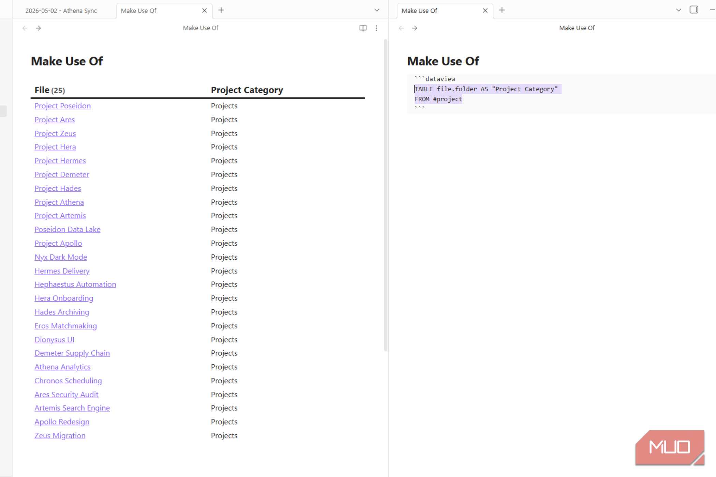Click the right pane title bar Make Use Of

tap(577, 28)
